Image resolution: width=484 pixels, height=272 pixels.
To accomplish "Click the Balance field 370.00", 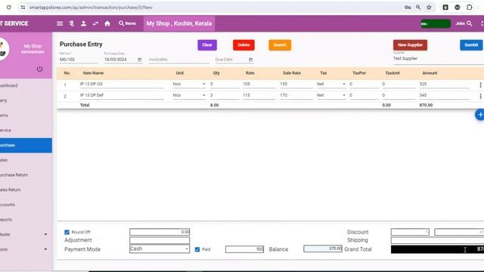I will point(323,249).
